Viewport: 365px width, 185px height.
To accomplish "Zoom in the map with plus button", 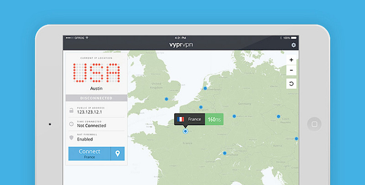I will (x=291, y=60).
